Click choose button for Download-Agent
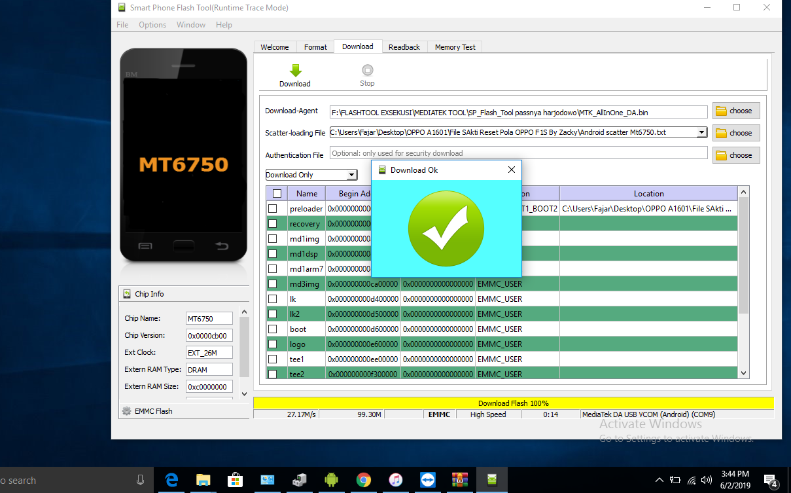791x493 pixels. tap(736, 111)
